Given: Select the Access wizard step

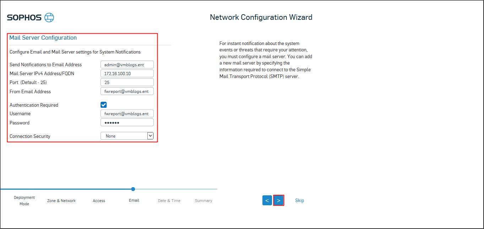Looking at the screenshot, I should (99, 201).
